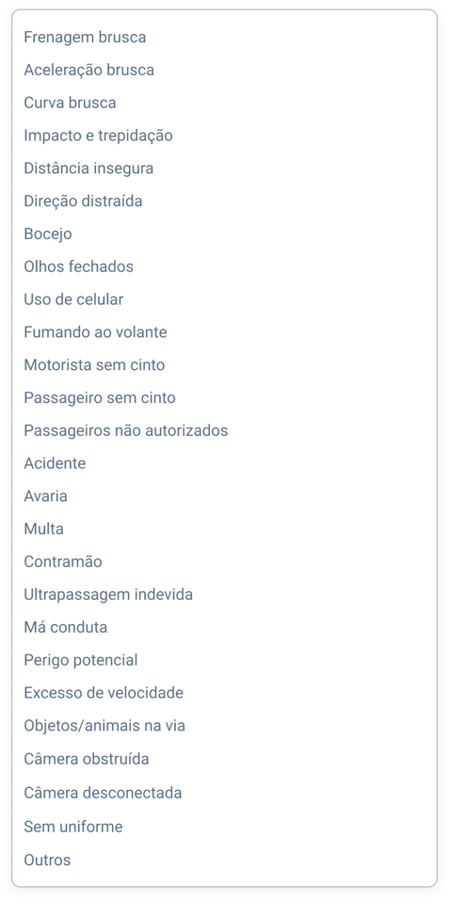This screenshot has width=449, height=901.
Task: Select the Frenagem brusca option
Action: pos(224,38)
